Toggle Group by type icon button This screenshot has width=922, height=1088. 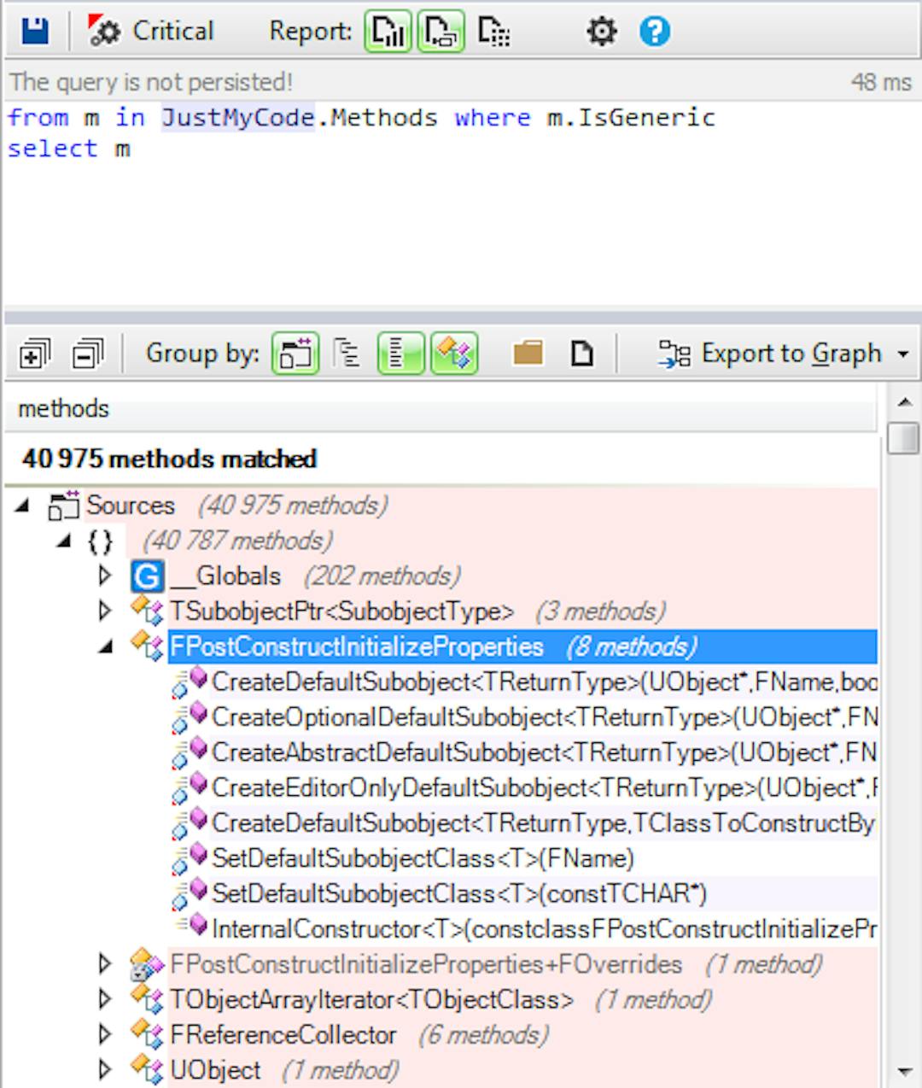pyautogui.click(x=453, y=353)
